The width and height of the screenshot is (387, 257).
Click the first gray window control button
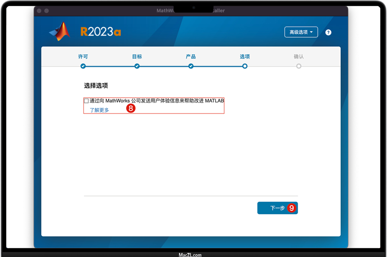pyautogui.click(x=39, y=11)
